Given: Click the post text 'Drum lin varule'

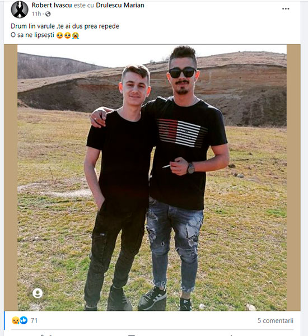Looking at the screenshot, I should pyautogui.click(x=32, y=26).
